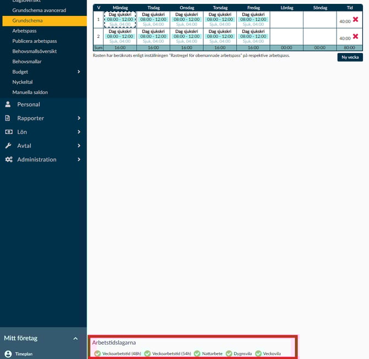
Task: Collapse the Mitt företag panel
Action: tap(75, 339)
